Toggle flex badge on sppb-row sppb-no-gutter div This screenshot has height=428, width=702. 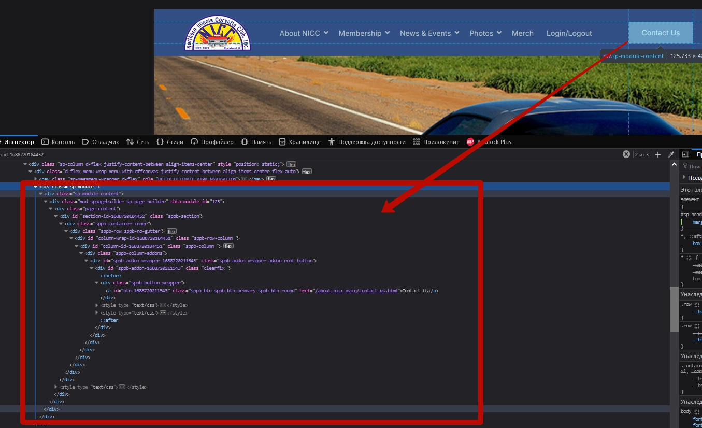tap(171, 231)
